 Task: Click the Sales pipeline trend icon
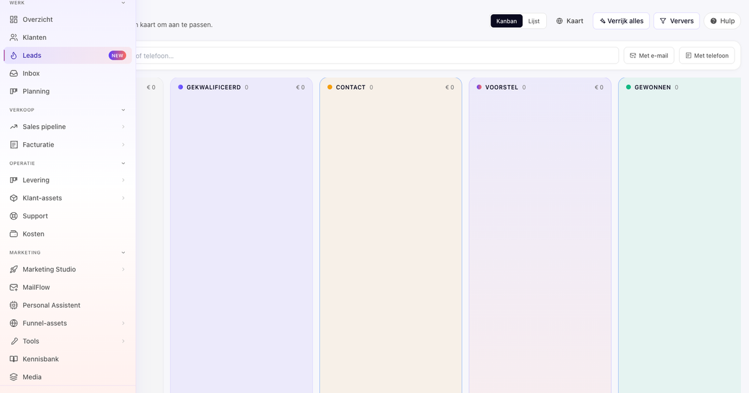pos(14,127)
